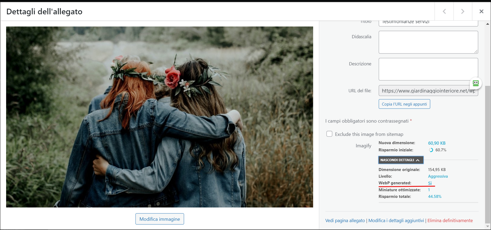Go to previous attachment arrow
The width and height of the screenshot is (491, 230).
tap(444, 11)
